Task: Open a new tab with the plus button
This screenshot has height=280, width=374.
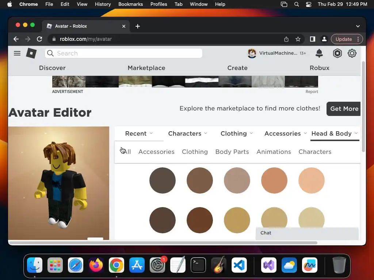Action: pos(138,26)
